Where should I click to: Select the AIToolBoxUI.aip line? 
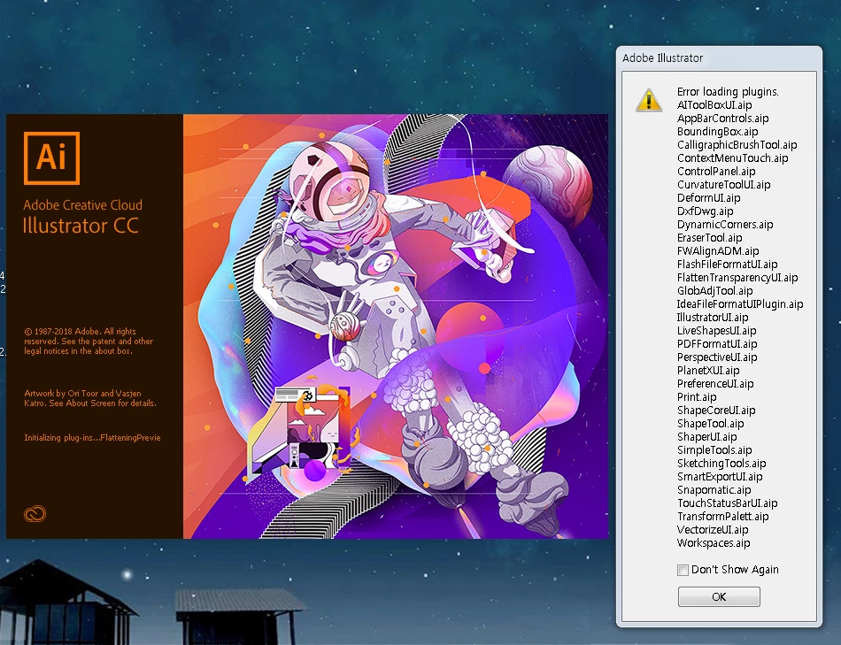(714, 105)
